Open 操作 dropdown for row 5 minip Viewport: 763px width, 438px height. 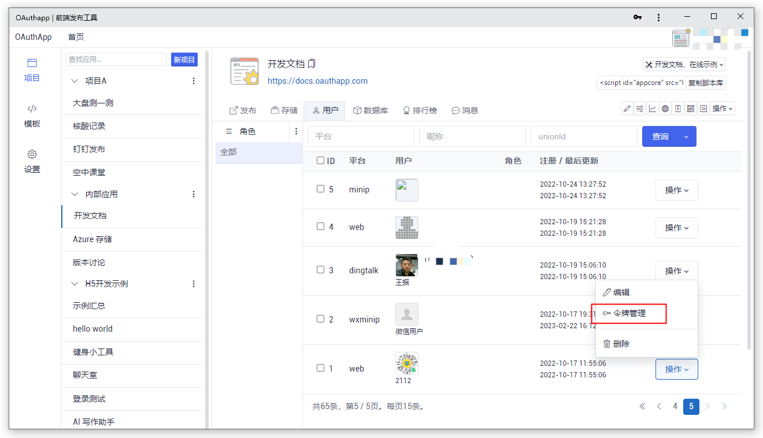[677, 190]
